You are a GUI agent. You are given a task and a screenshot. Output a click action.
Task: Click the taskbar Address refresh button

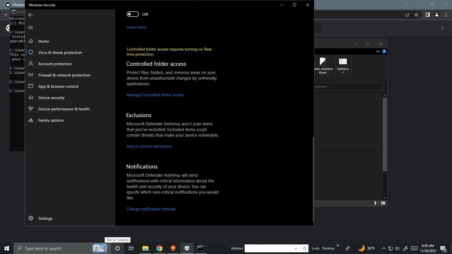coord(304,248)
